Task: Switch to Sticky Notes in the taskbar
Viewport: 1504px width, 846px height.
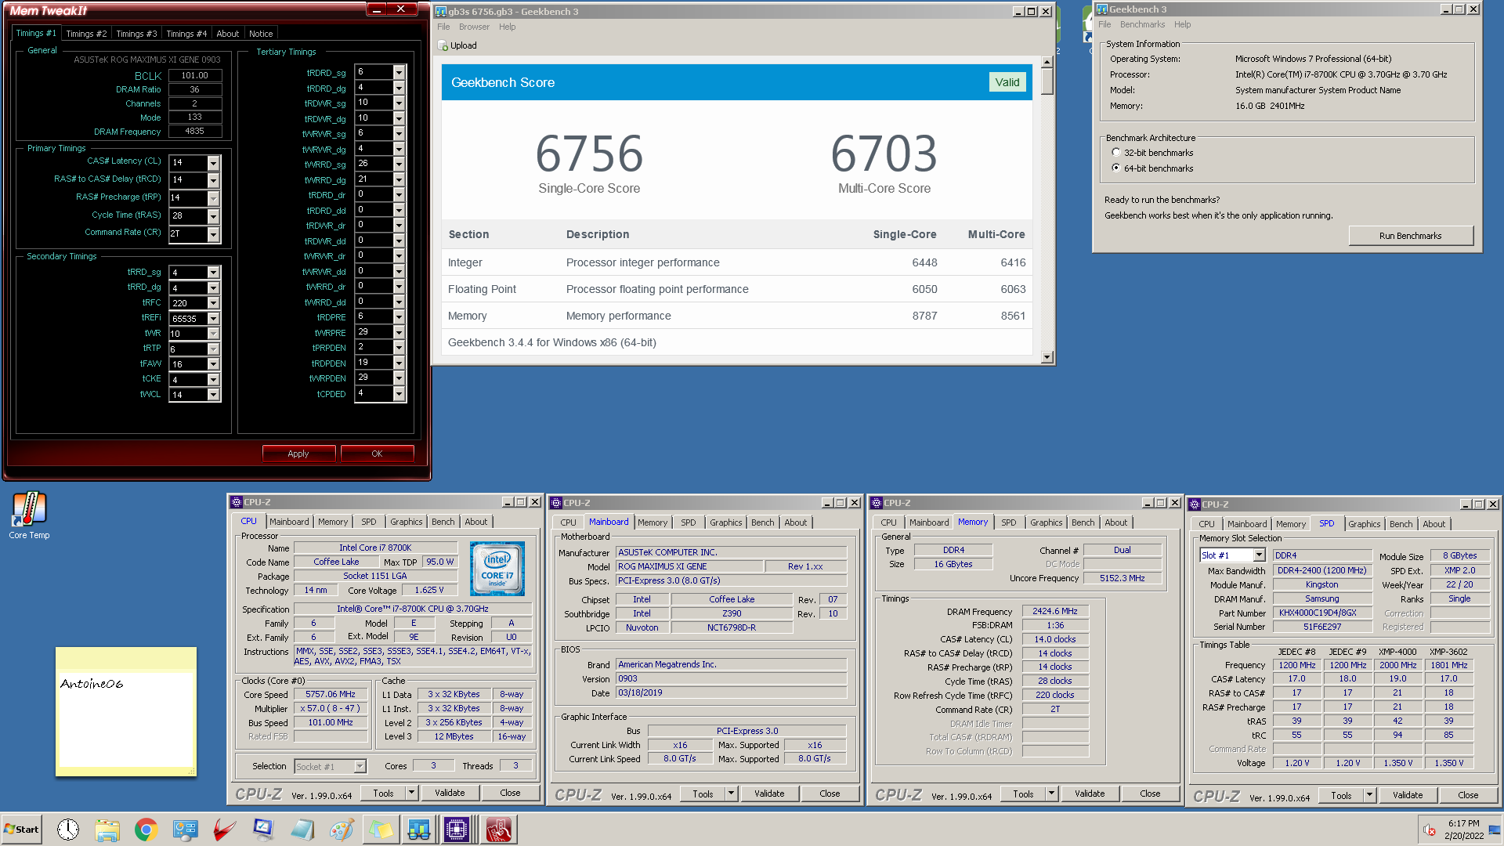Action: coord(381,829)
